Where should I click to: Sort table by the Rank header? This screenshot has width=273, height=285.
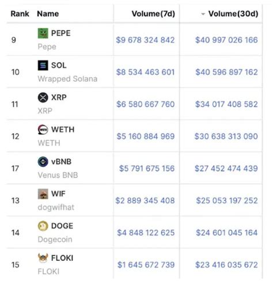coord(20,14)
